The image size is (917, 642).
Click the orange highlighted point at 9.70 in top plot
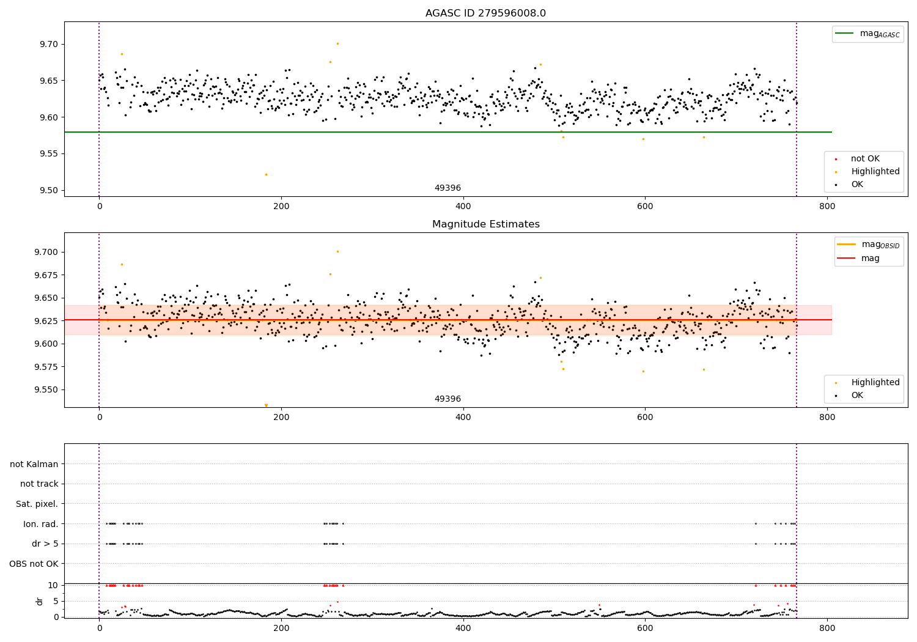point(337,43)
